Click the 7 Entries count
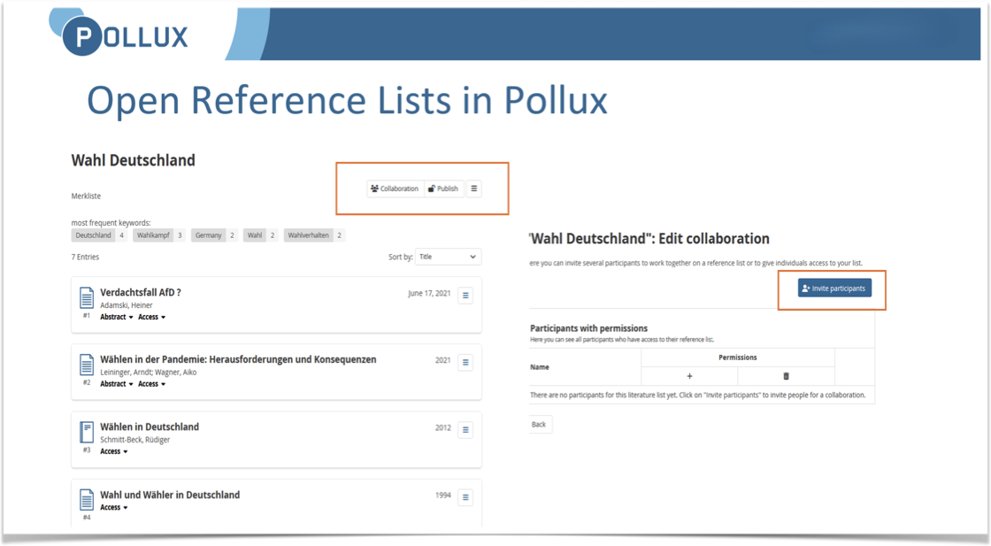991x546 pixels. pos(85,258)
